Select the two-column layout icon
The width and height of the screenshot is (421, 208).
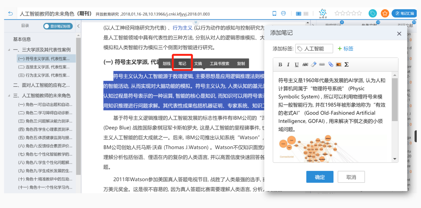[x=306, y=14]
